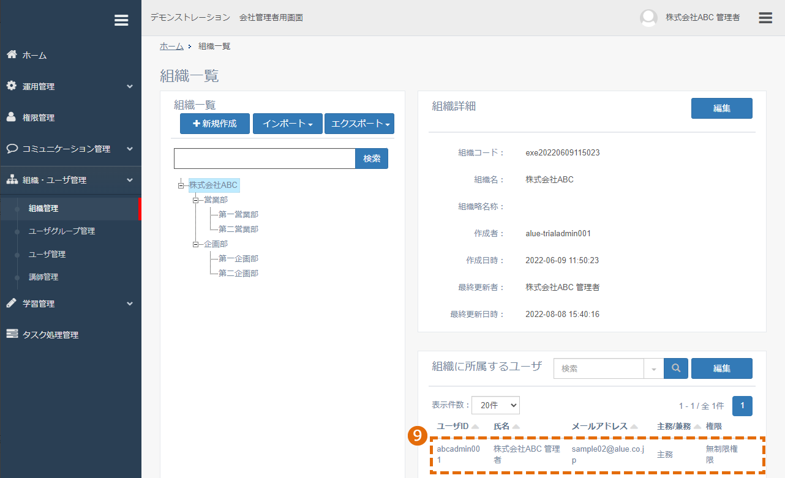
Task: Click the home icon in sidebar
Action: tap(12, 54)
